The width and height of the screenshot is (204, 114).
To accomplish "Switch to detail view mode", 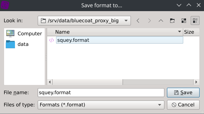I will (195, 21).
